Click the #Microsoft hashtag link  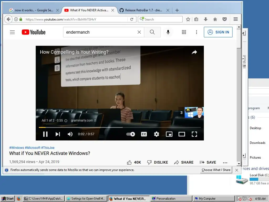point(33,148)
